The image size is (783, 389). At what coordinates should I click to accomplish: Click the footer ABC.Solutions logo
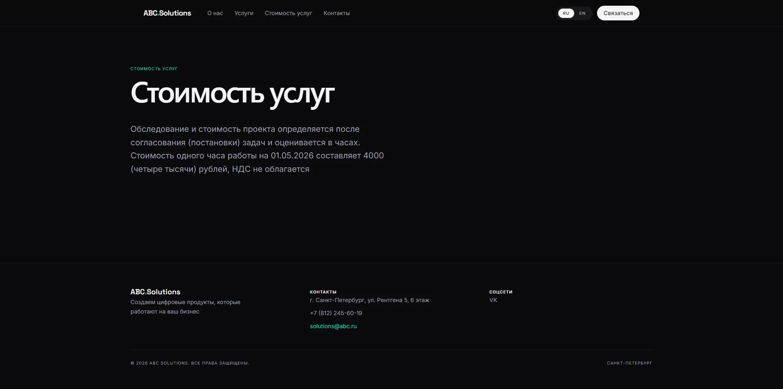[155, 292]
